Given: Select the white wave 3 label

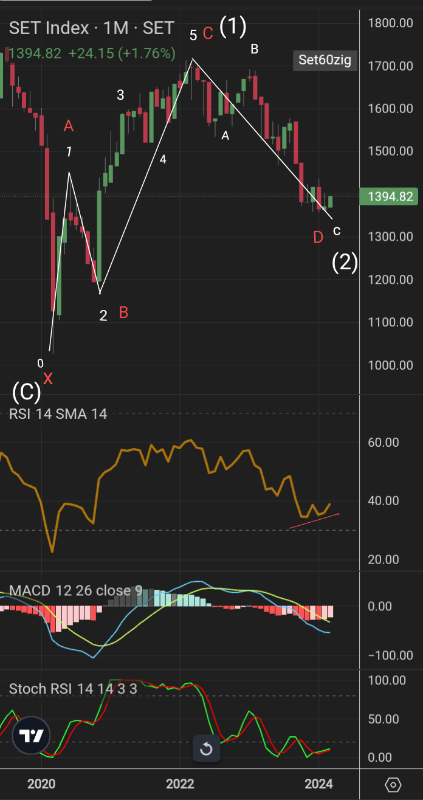Looking at the screenshot, I should [121, 95].
